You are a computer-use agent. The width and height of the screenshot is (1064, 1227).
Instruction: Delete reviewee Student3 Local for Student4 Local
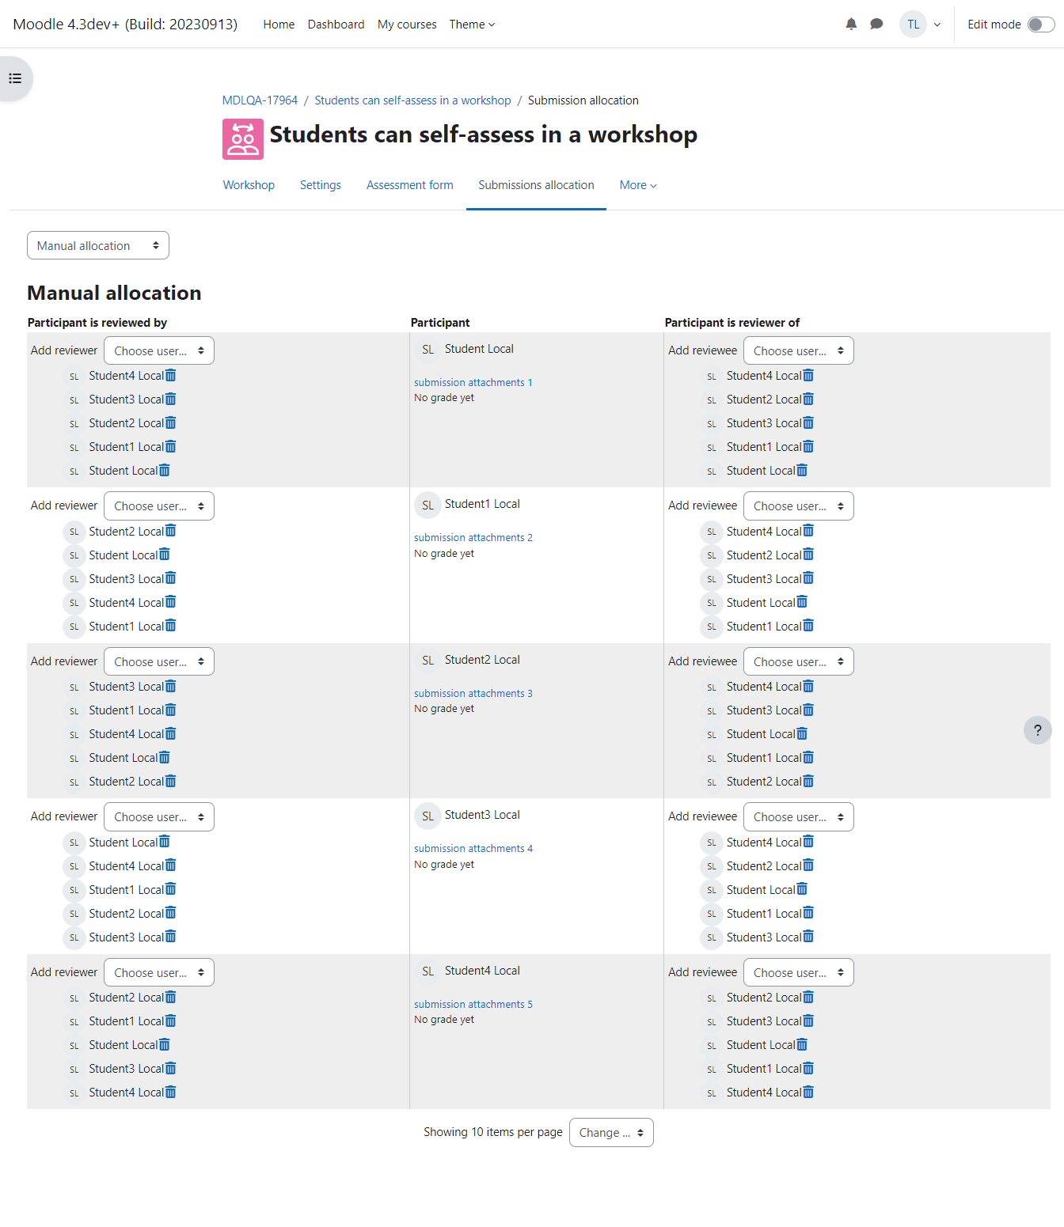(x=808, y=1021)
